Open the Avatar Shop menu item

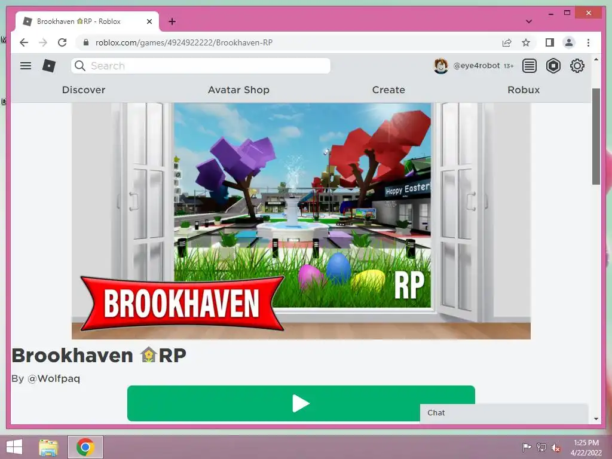238,90
